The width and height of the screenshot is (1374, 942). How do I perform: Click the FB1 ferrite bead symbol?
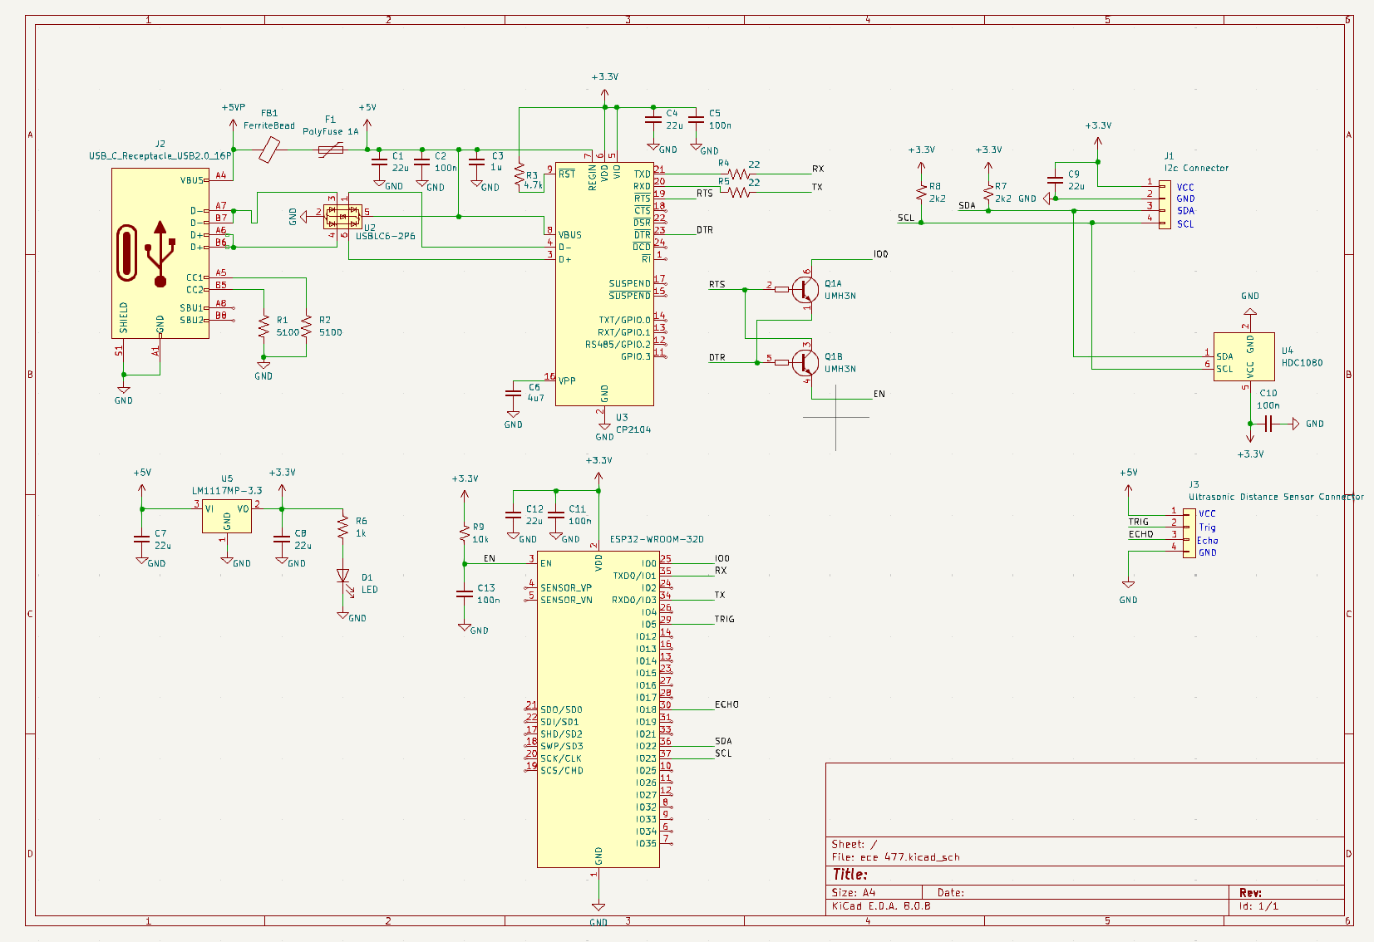pyautogui.click(x=269, y=150)
